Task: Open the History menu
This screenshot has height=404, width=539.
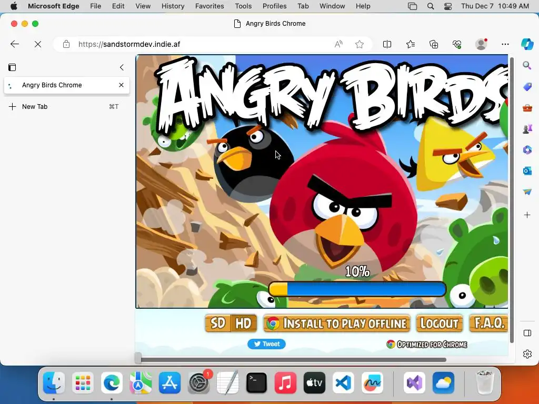Action: (173, 6)
